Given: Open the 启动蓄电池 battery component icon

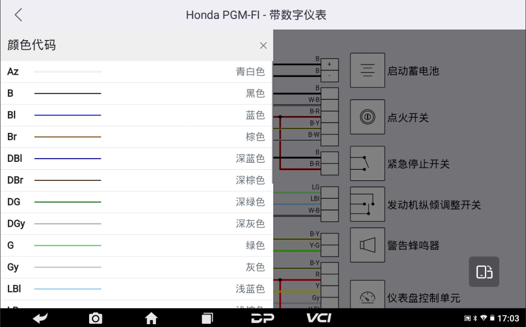Looking at the screenshot, I should (x=367, y=70).
